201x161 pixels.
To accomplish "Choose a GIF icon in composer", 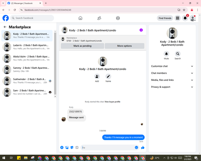I will [77, 148].
